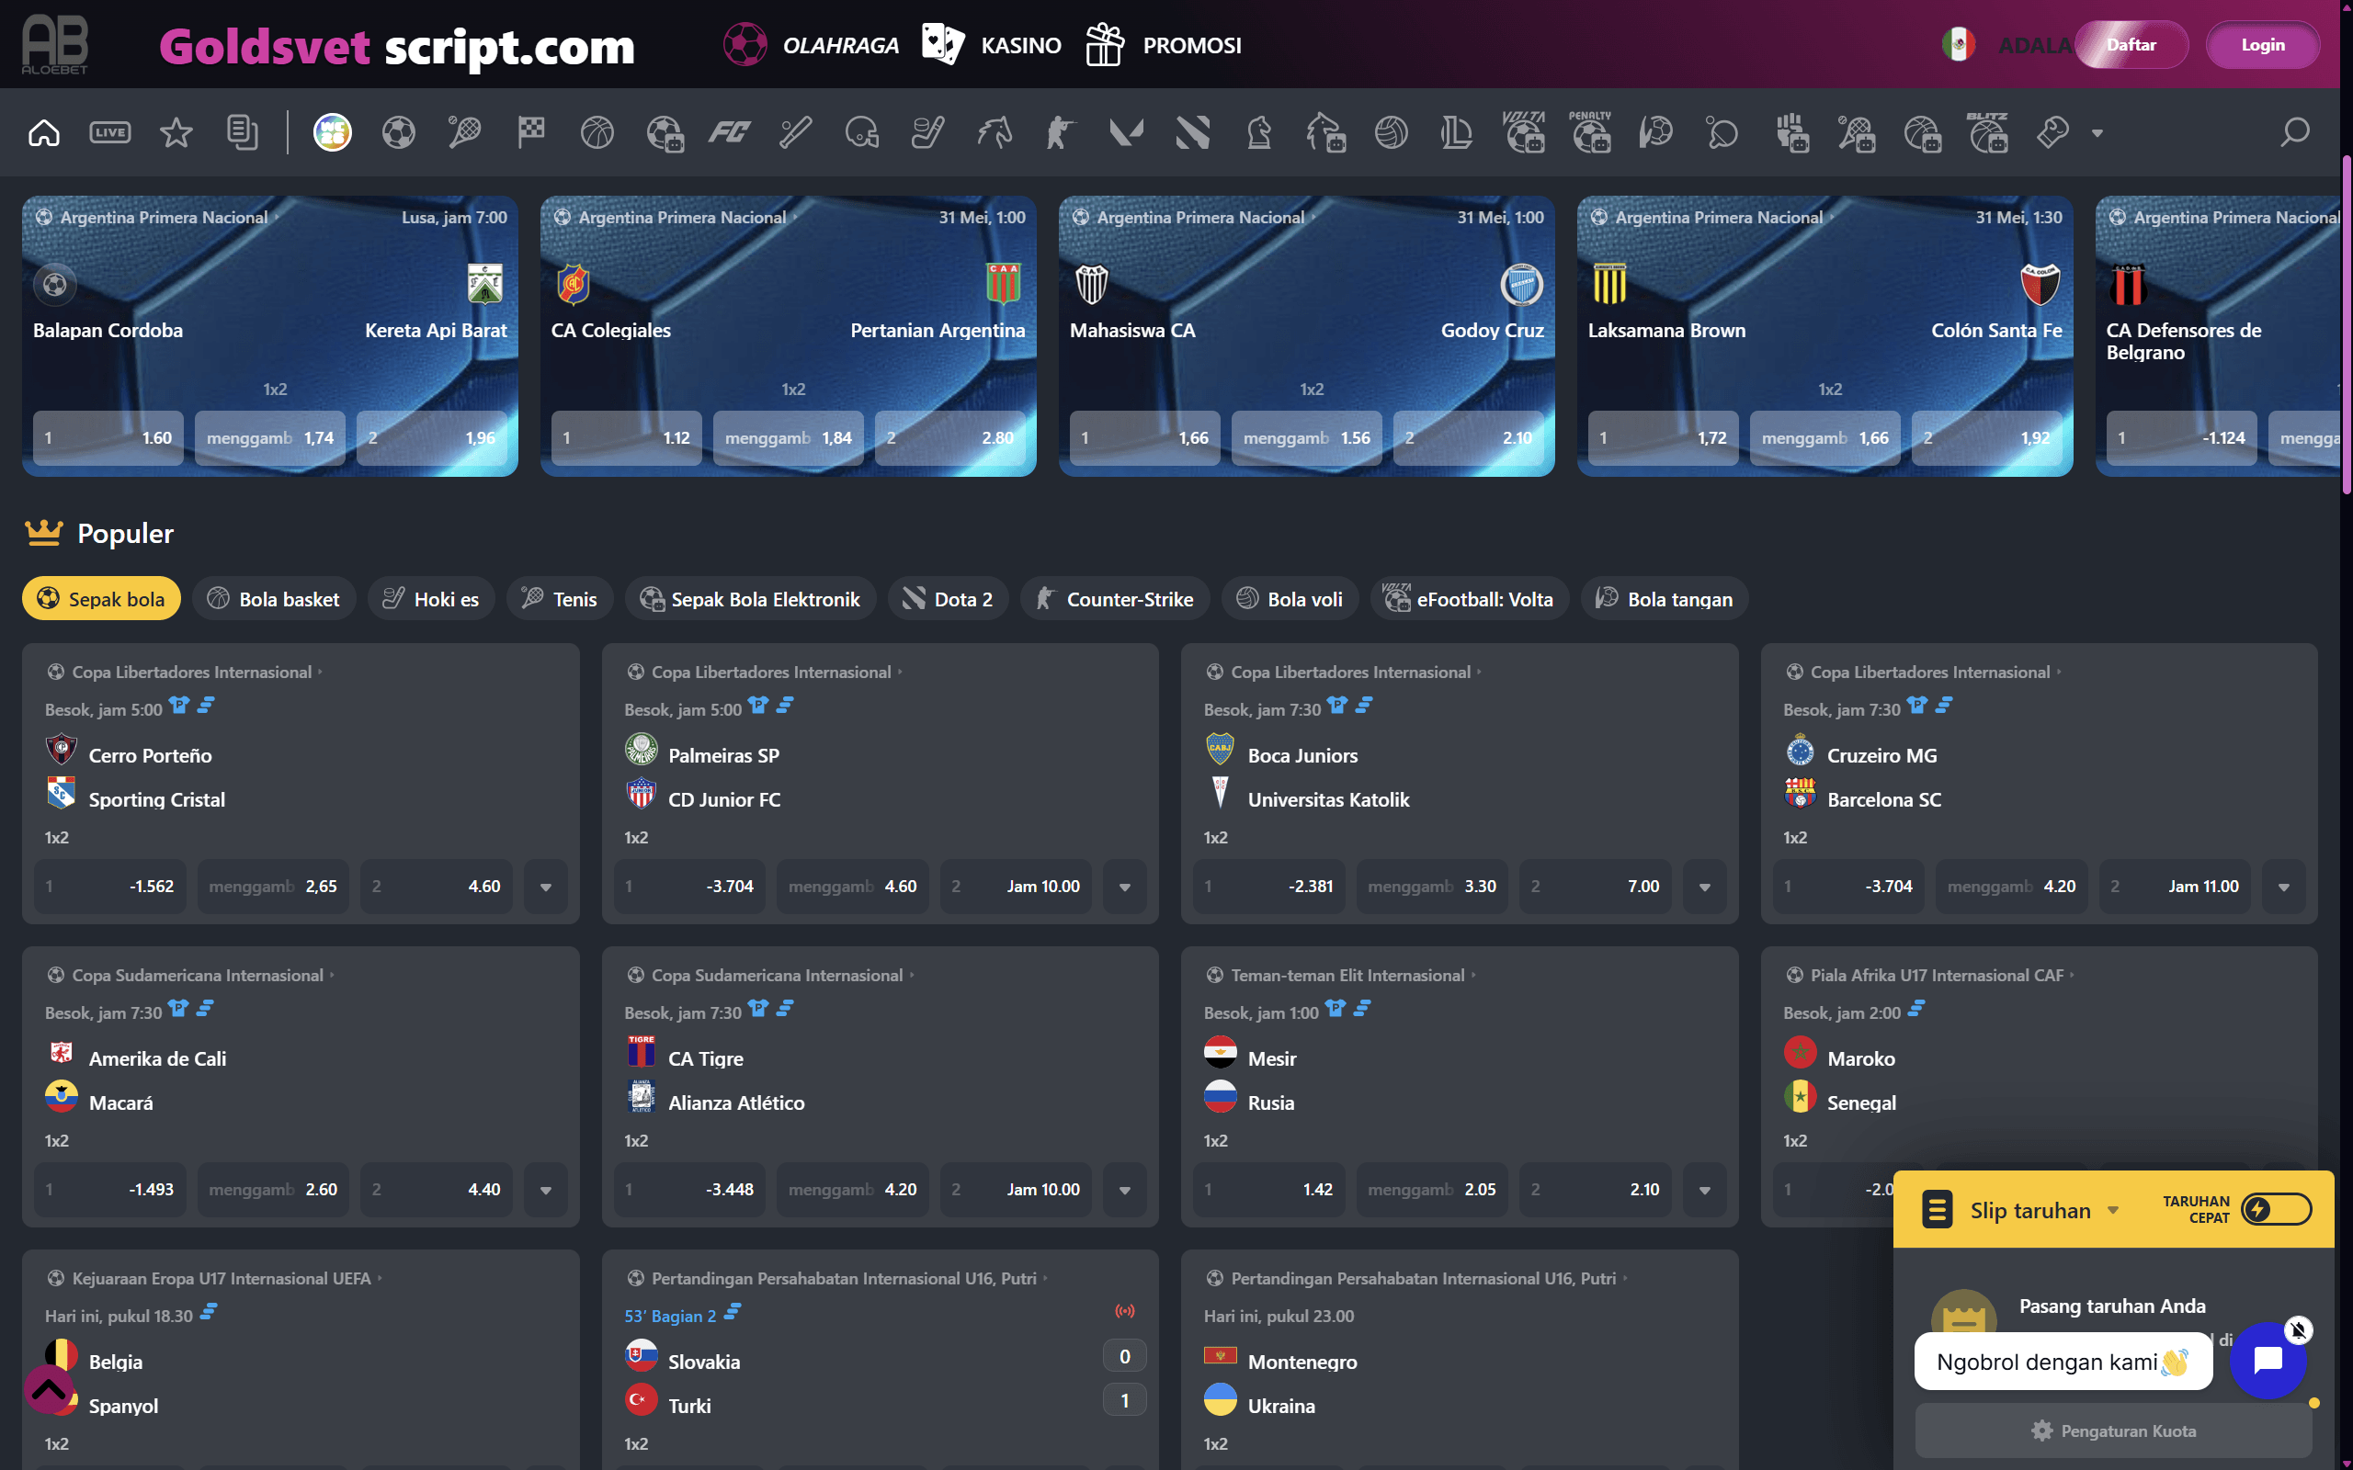
Task: Expand more markets for Boca Juniors match
Action: point(1704,887)
